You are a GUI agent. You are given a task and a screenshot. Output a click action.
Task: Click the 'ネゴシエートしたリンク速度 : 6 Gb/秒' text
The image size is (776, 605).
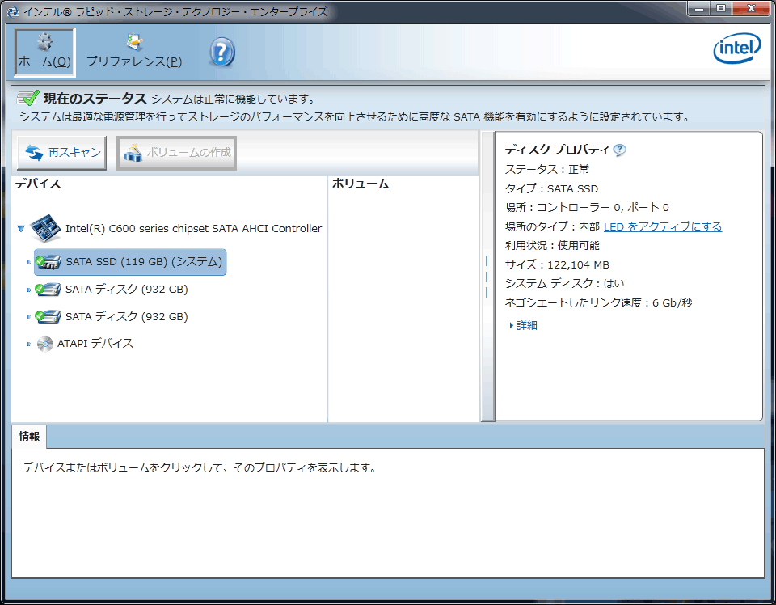(598, 302)
